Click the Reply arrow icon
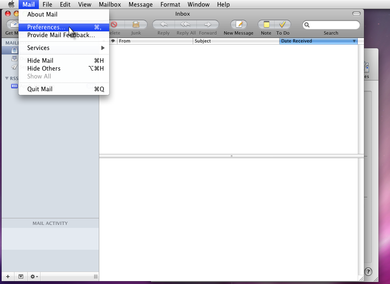This screenshot has height=284, width=390. point(163,24)
